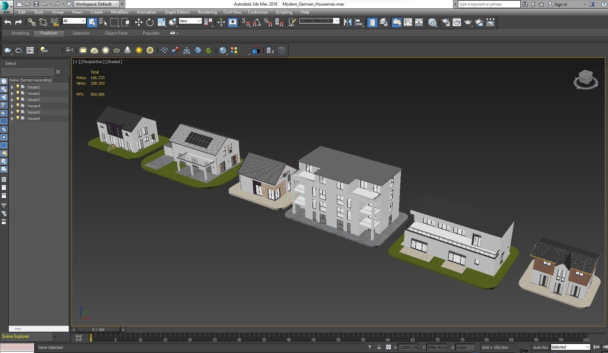
Task: Click Select and Manipulate icon
Action: pos(221,22)
